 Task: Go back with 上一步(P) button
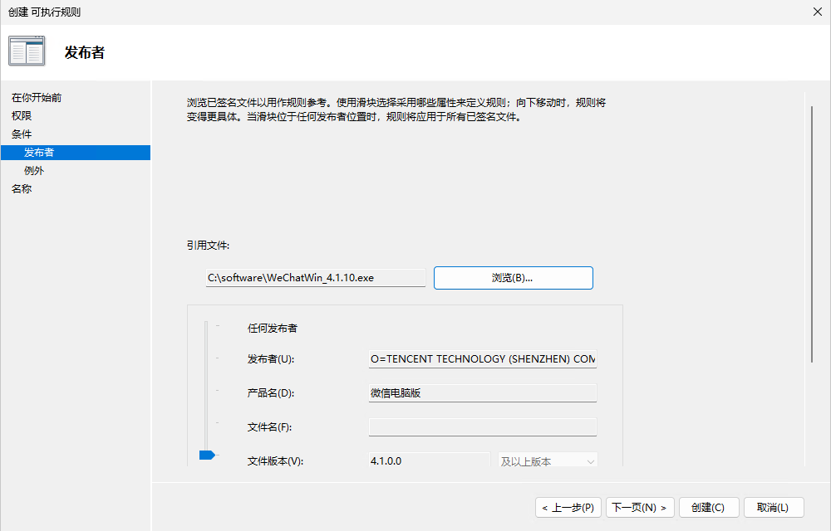(x=568, y=508)
